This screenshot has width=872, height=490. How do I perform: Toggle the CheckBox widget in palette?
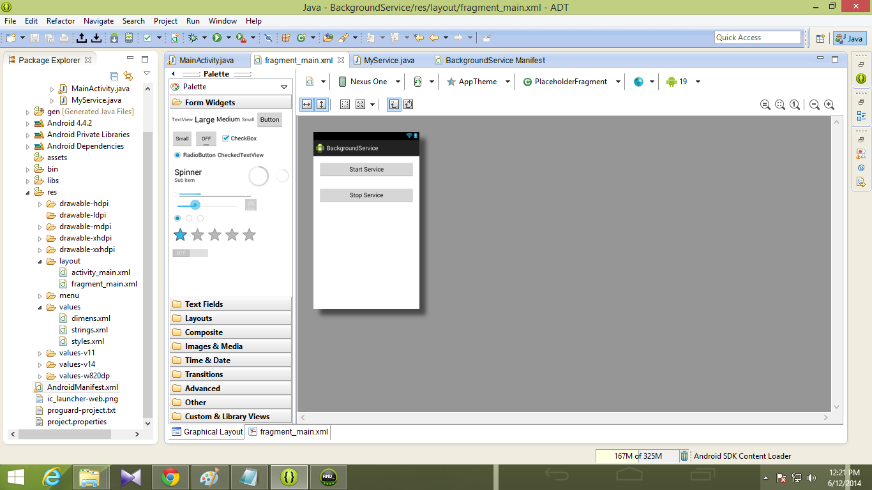click(239, 138)
